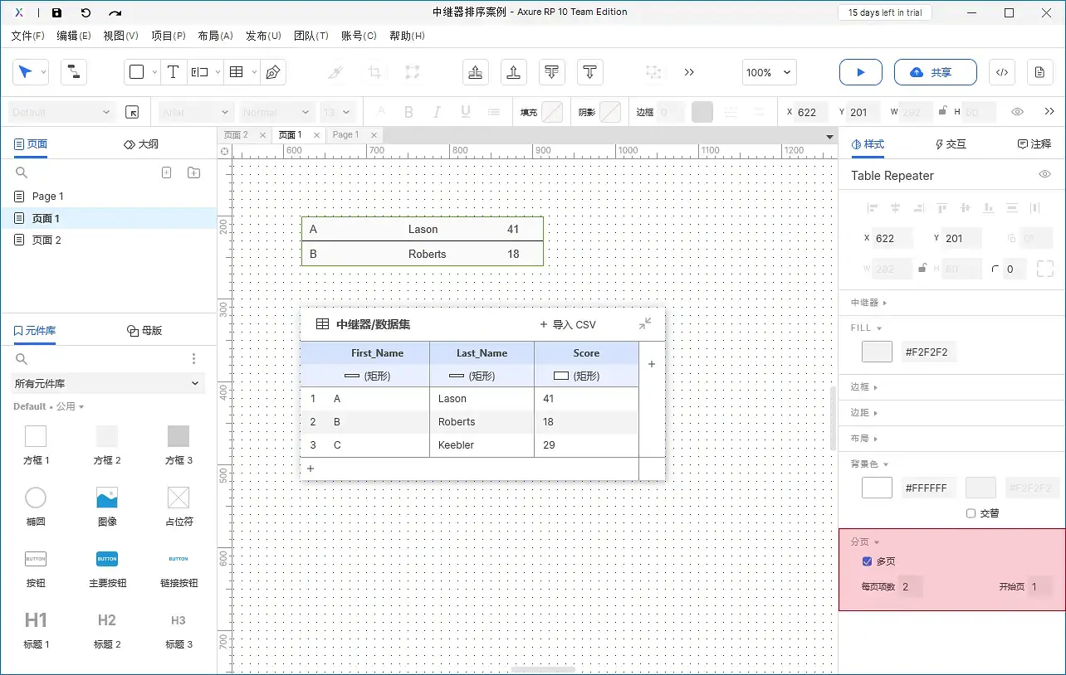Viewport: 1066px width, 675px height.
Task: Toggle the 多页 pagination checkbox
Action: 868,561
